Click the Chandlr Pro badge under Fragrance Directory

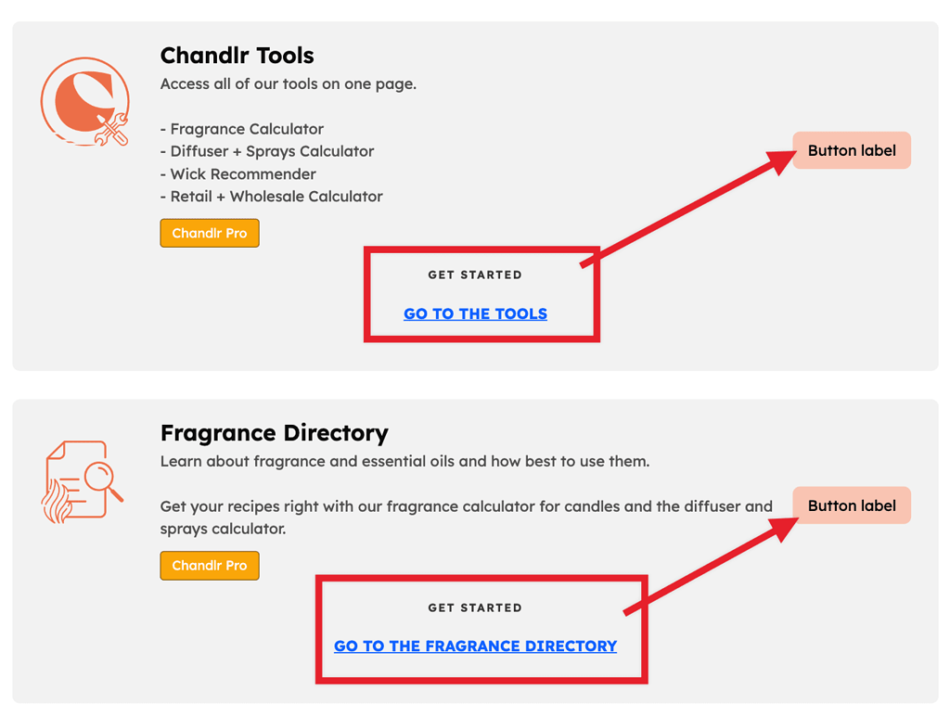[x=210, y=565]
